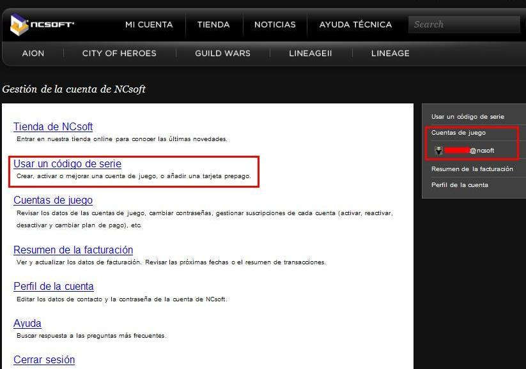Select sidebar Perfil de la cuenta
This screenshot has height=369, width=526.
pyautogui.click(x=460, y=185)
